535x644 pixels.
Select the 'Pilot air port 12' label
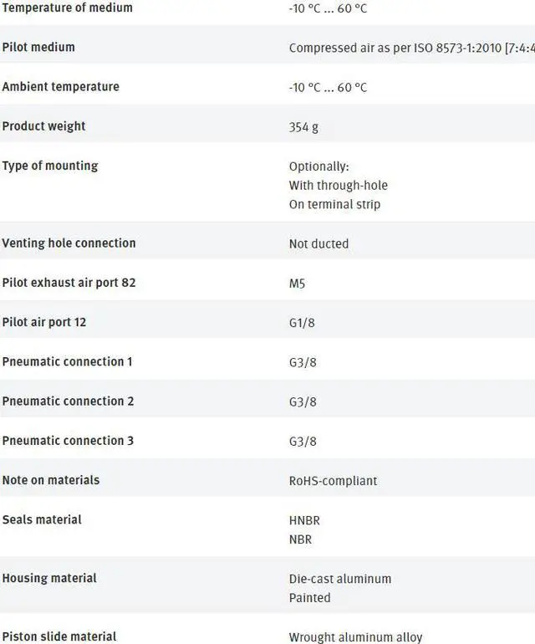[44, 322]
